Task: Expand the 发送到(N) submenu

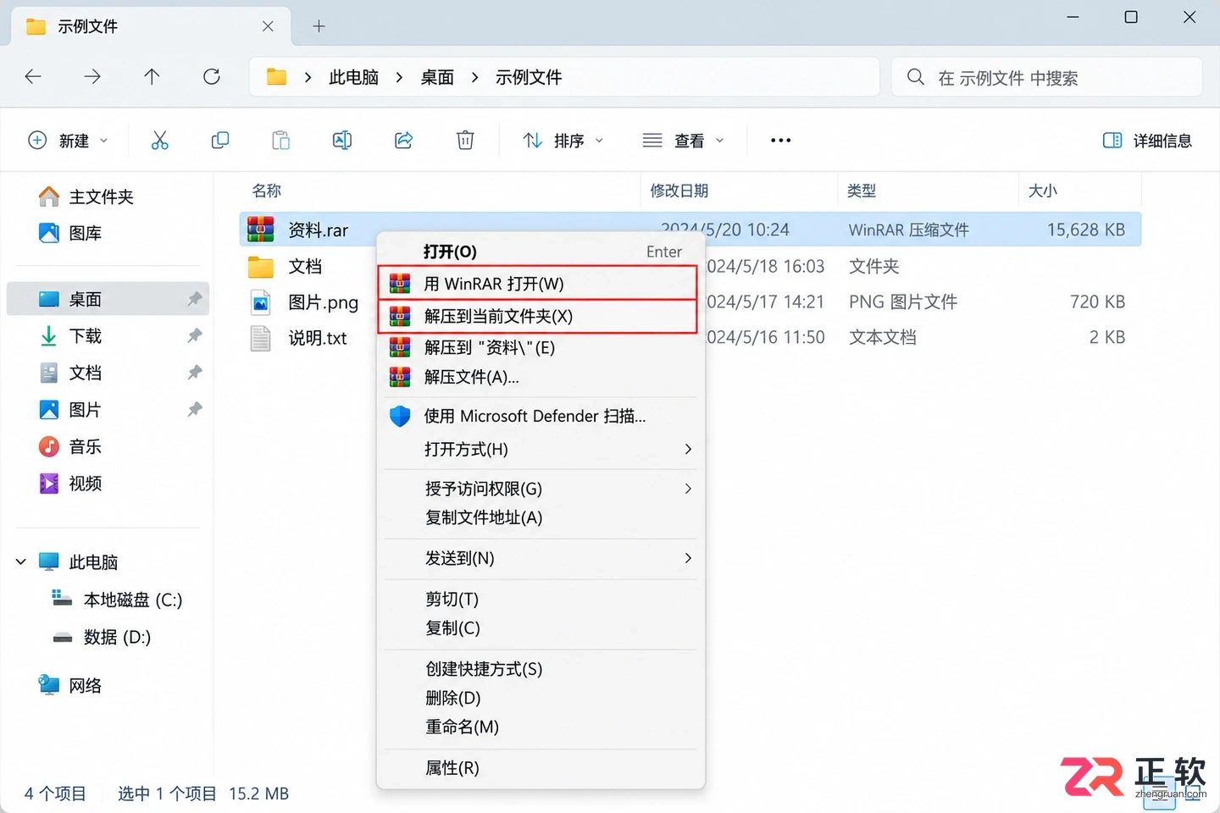Action: 688,558
